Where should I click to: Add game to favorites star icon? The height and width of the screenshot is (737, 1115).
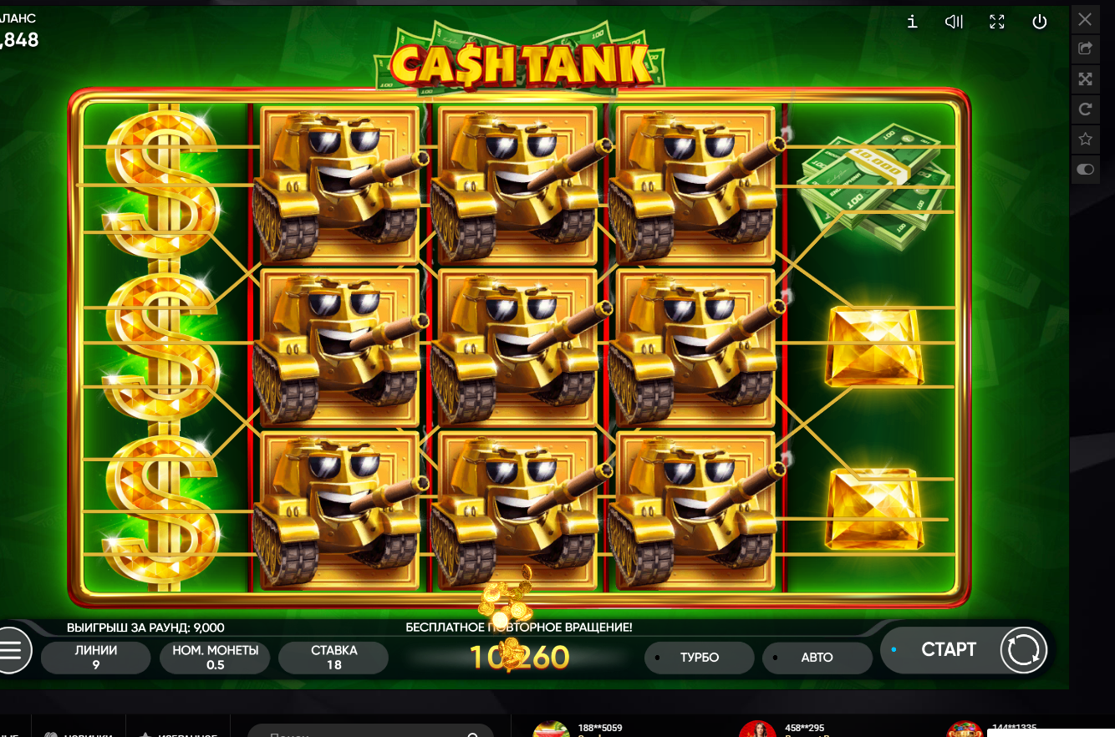point(1085,139)
